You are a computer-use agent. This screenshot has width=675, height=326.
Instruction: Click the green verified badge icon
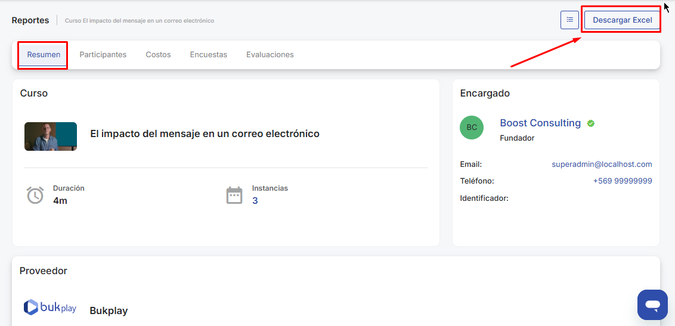click(x=591, y=123)
